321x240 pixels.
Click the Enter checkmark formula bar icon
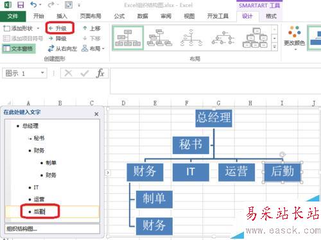[x=84, y=73]
